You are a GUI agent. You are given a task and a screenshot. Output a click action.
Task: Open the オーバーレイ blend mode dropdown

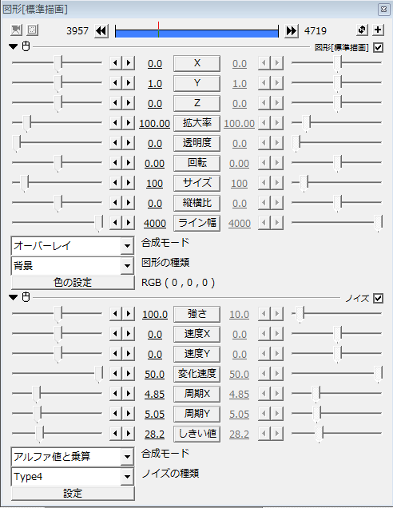[x=73, y=246]
